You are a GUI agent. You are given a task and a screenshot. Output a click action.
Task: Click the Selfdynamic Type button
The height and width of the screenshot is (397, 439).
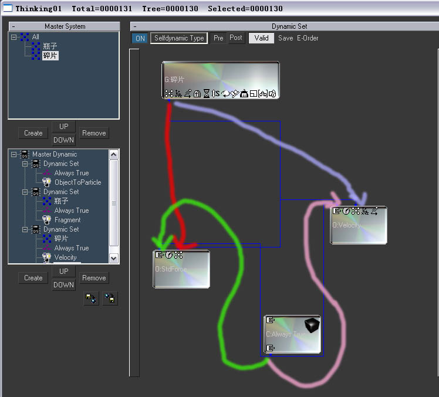tap(179, 38)
